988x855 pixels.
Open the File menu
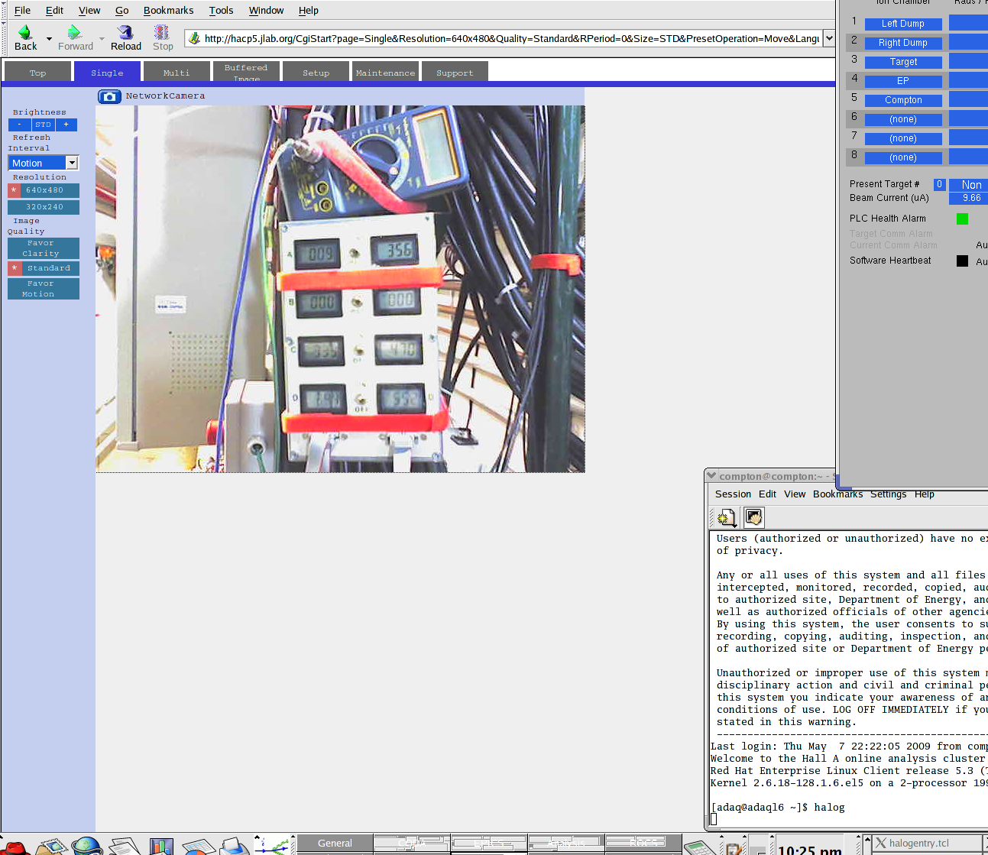pyautogui.click(x=22, y=11)
